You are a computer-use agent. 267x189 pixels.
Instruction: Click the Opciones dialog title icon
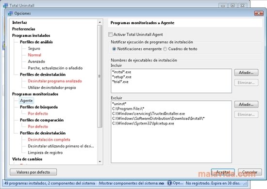click(x=10, y=13)
